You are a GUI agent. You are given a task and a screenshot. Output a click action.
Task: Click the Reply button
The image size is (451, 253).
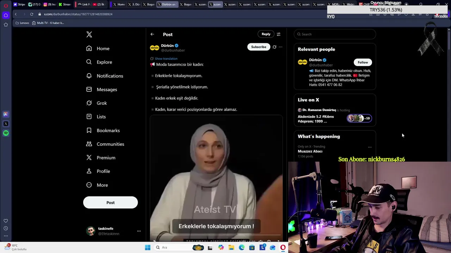click(266, 34)
